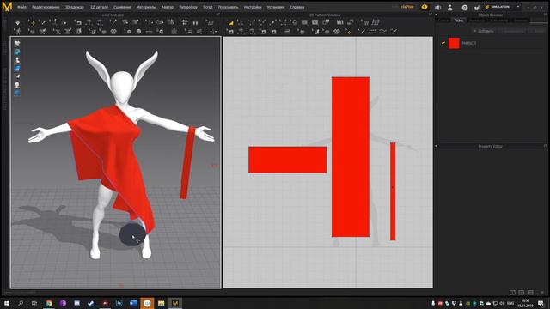Open Word from the taskbar
Viewport: 550px width, 309px height.
pyautogui.click(x=133, y=303)
